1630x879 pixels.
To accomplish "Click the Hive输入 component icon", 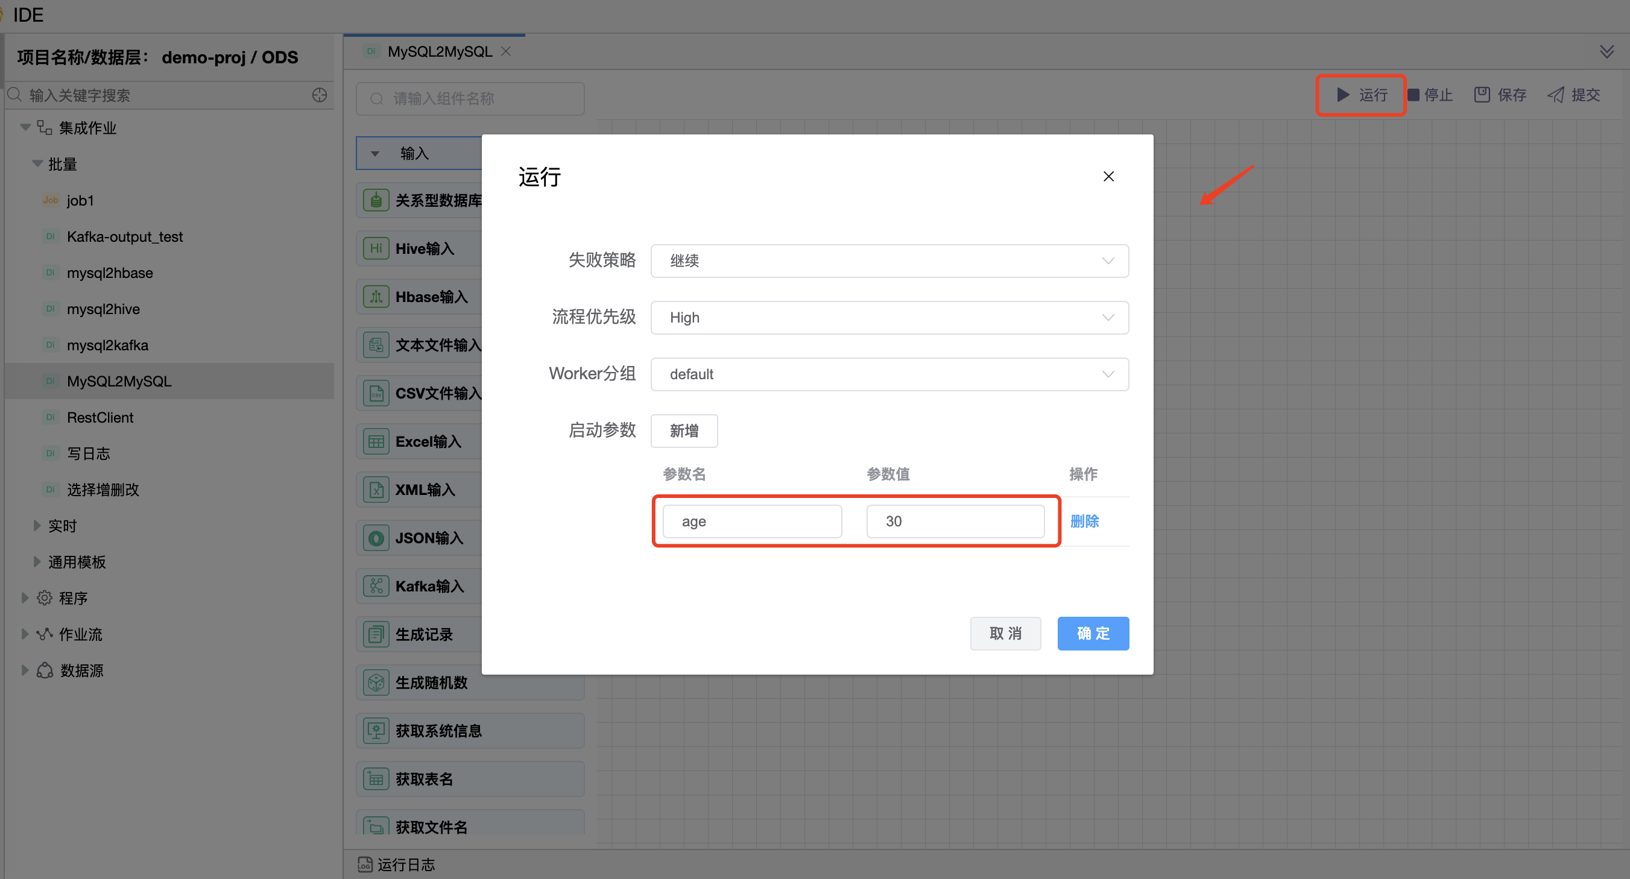I will (x=376, y=249).
